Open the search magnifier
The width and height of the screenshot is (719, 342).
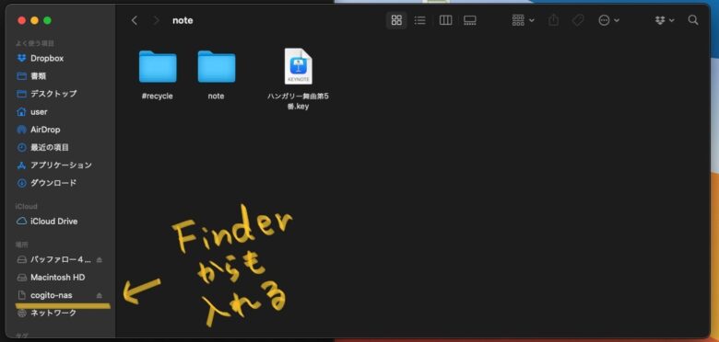[x=693, y=20]
